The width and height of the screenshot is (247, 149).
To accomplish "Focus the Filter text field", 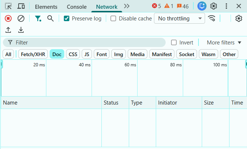I will 84,43.
